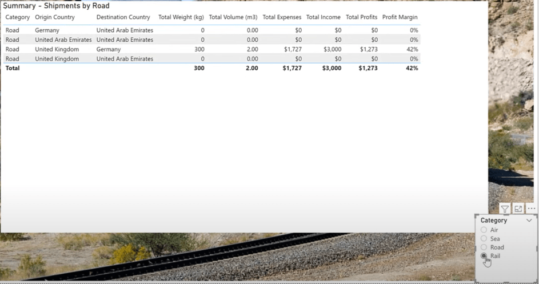Sort by Total Expenses column header
Screen dimensions: 539x284
coord(282,17)
